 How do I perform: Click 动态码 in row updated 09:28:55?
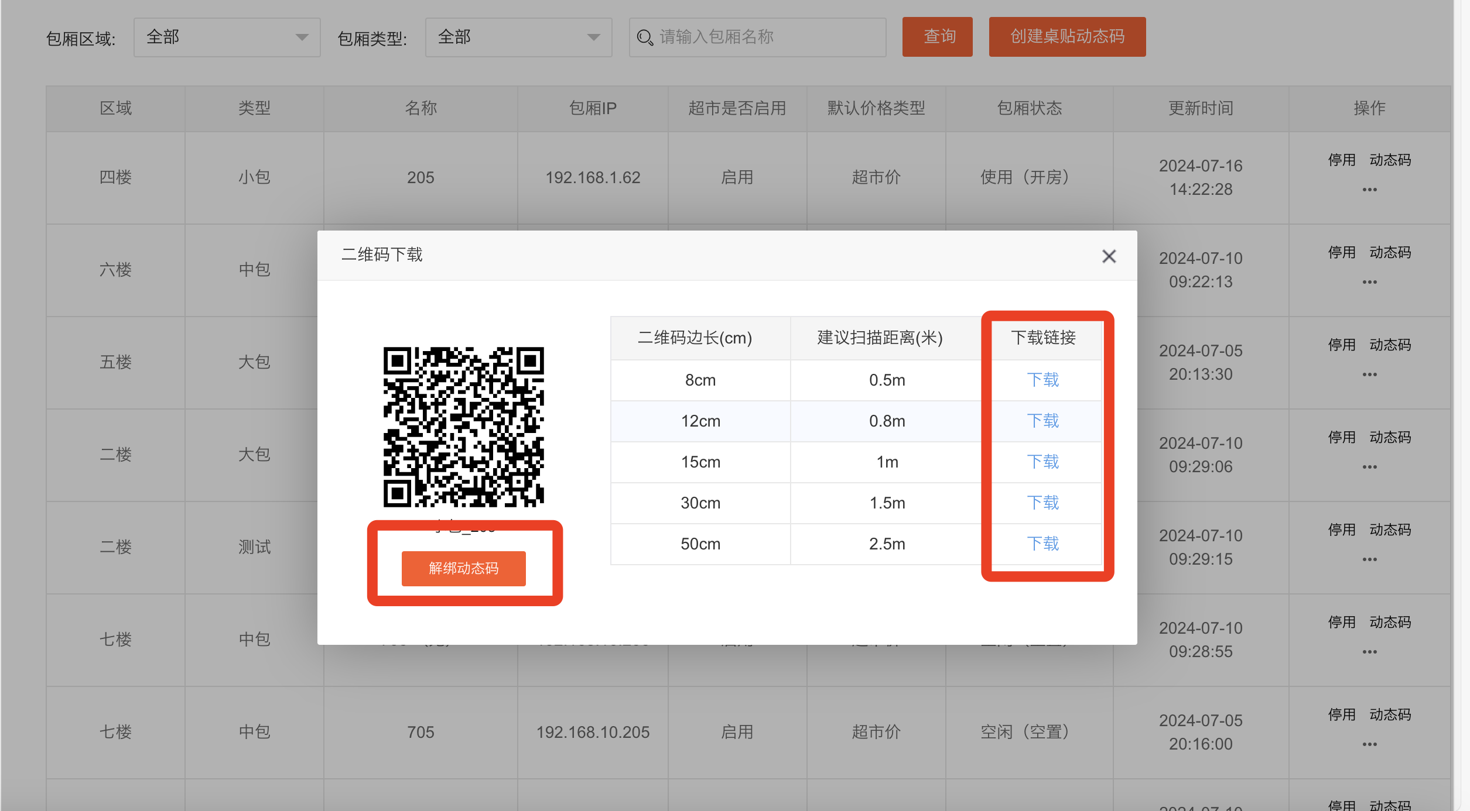(1390, 622)
